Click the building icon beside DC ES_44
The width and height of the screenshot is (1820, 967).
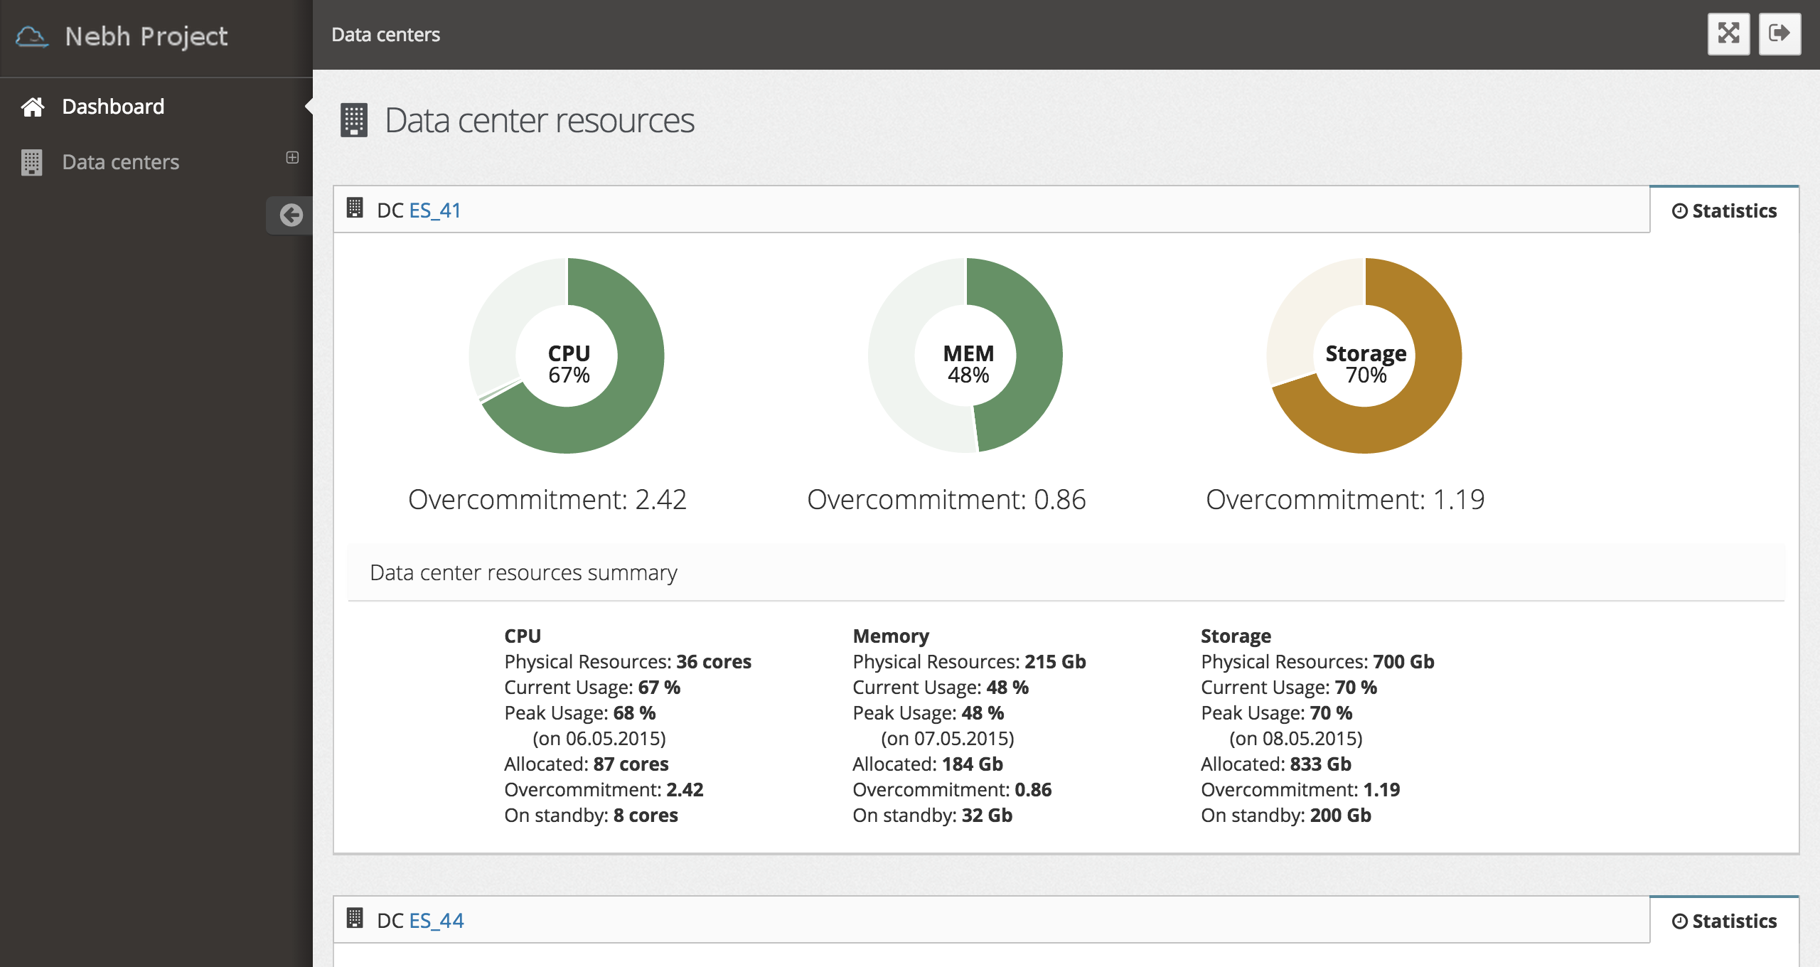[x=354, y=919]
